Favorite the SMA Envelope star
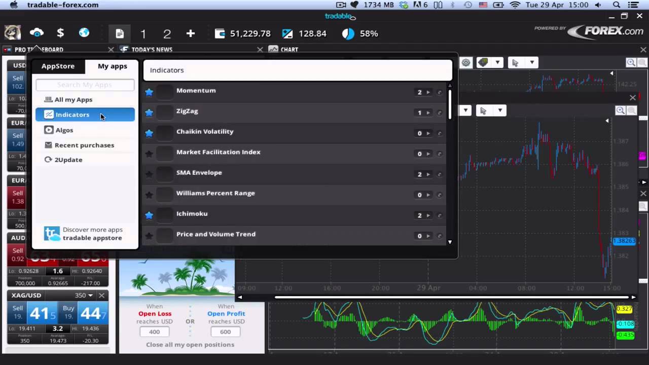This screenshot has height=365, width=649. click(149, 174)
